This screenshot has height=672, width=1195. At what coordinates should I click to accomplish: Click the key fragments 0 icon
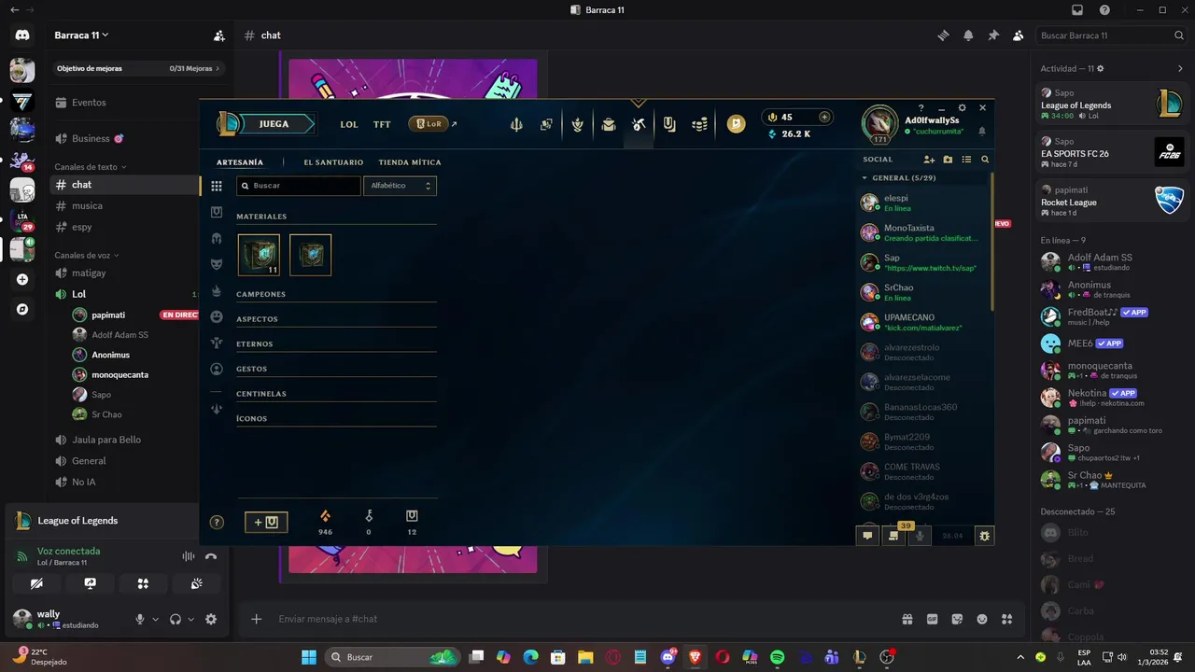[369, 516]
